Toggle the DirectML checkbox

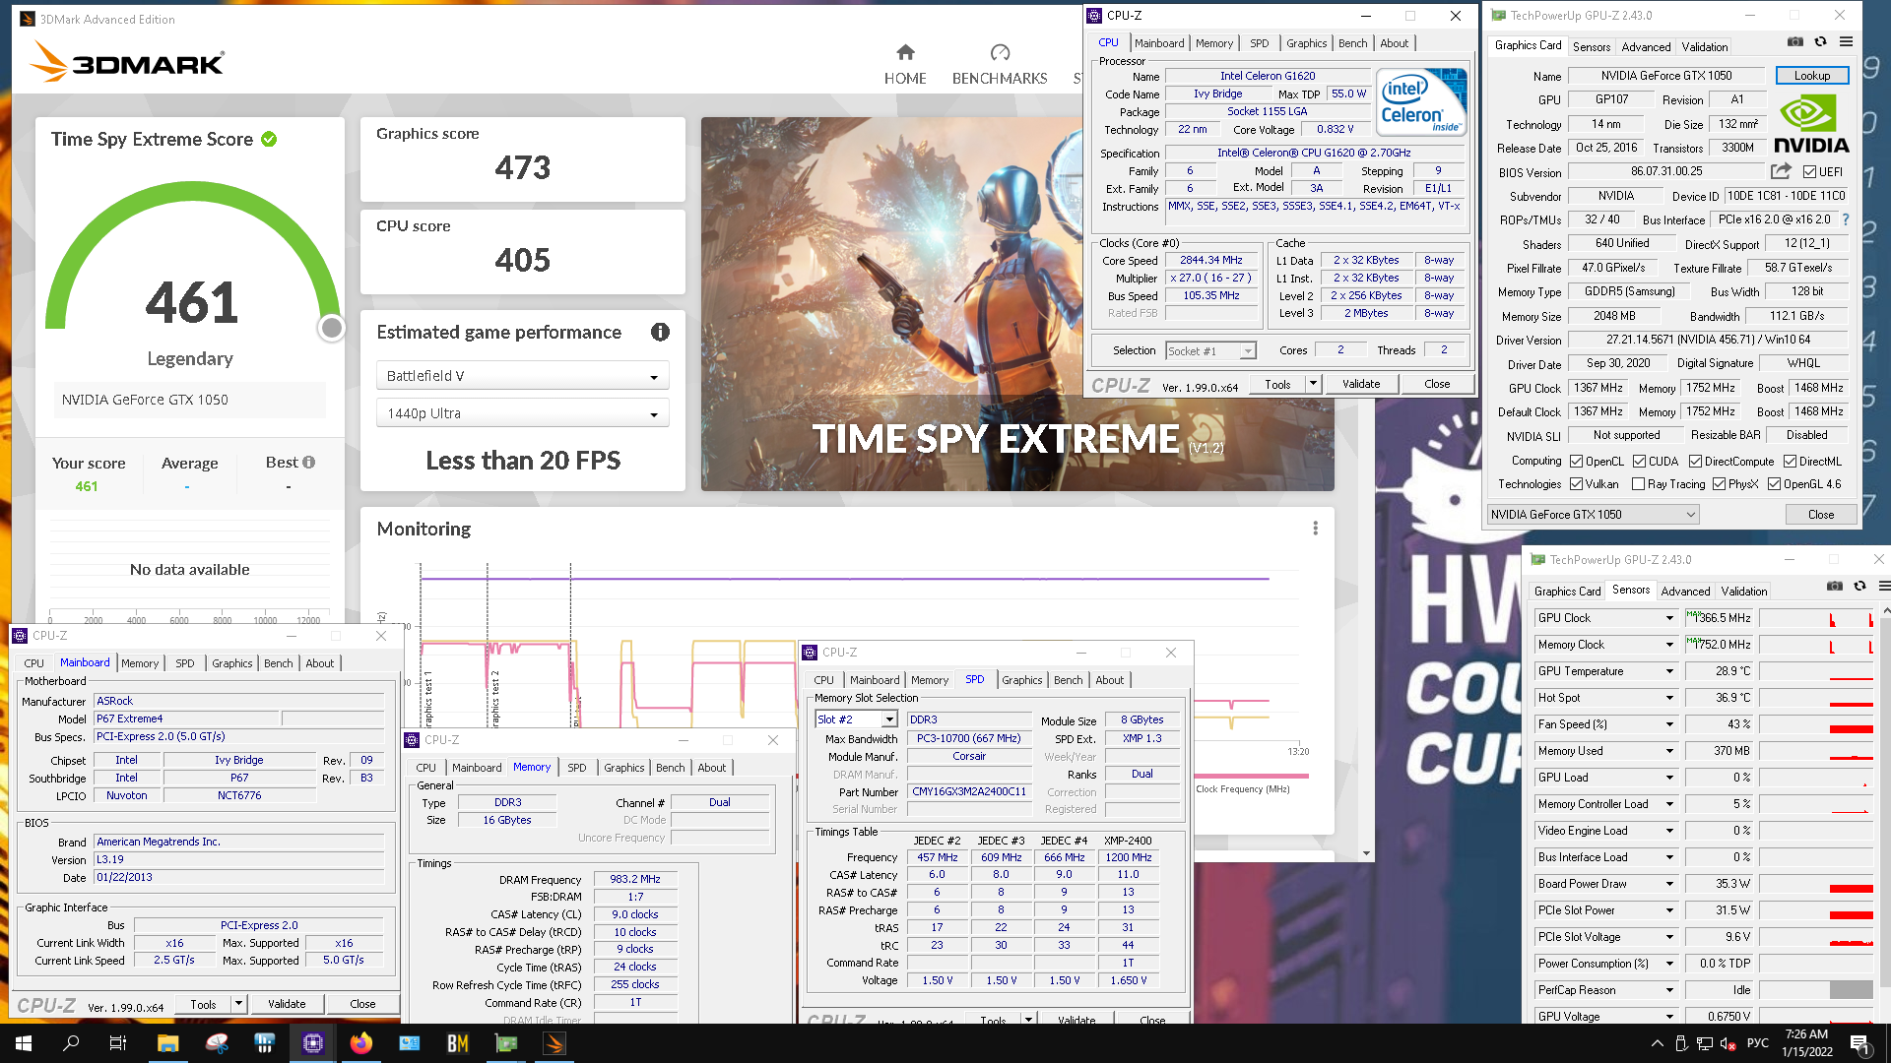pyautogui.click(x=1790, y=462)
